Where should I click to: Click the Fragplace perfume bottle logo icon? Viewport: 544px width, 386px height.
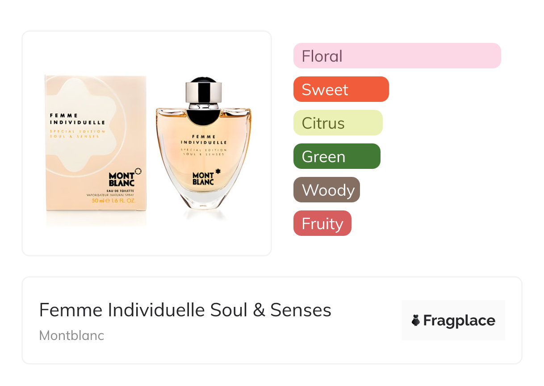(416, 320)
